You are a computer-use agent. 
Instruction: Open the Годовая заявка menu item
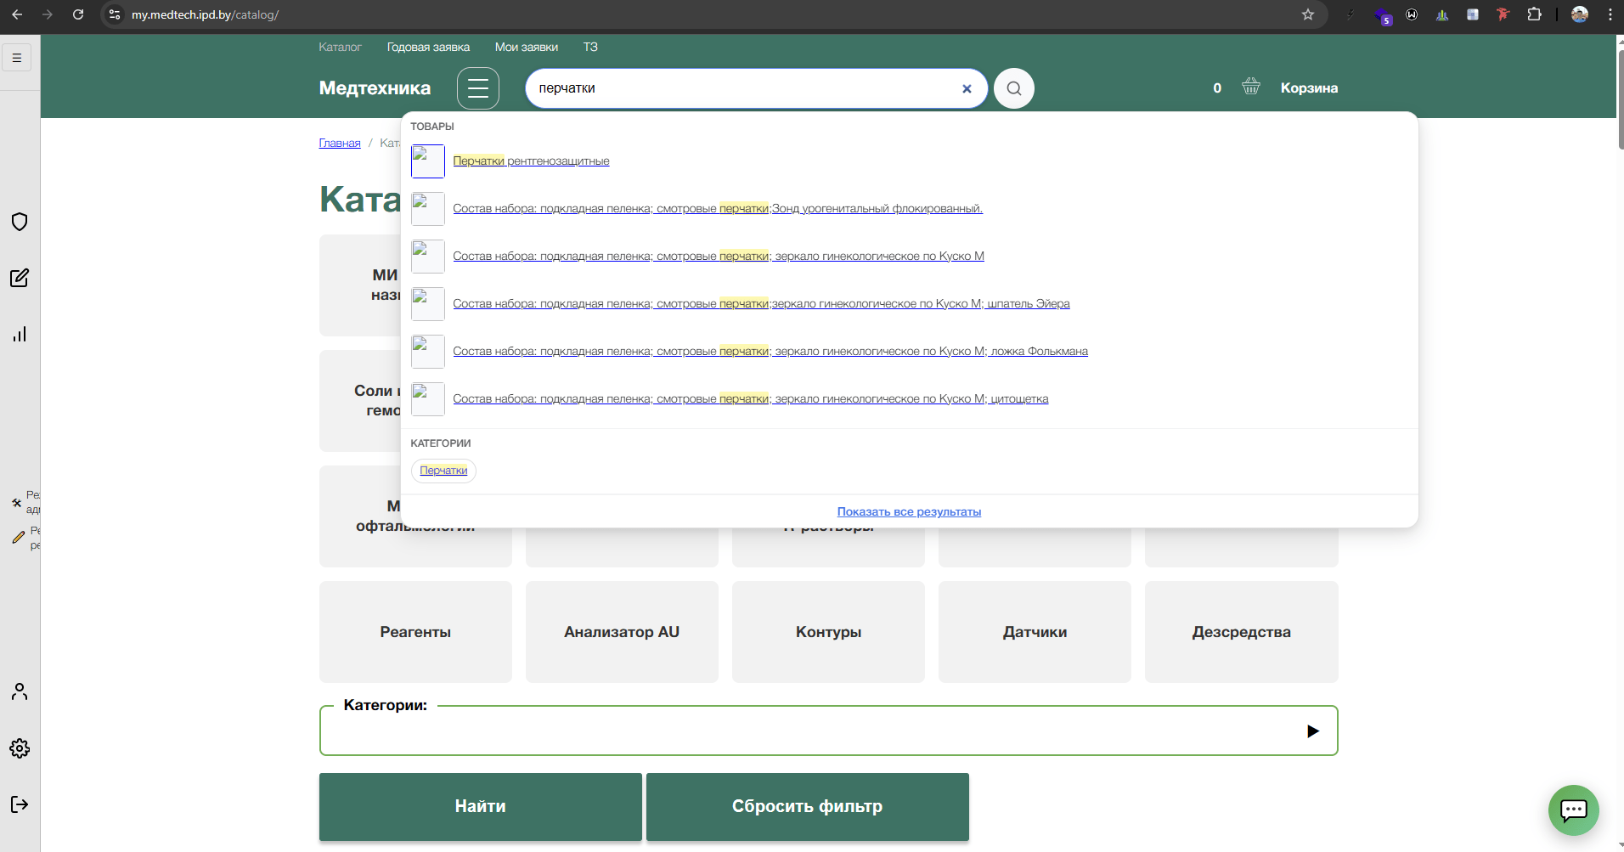(428, 47)
